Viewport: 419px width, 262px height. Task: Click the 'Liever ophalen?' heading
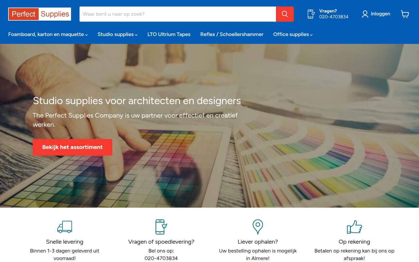tap(258, 242)
